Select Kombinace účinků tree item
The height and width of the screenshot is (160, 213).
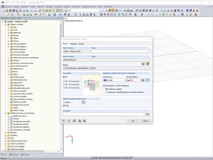(21, 124)
